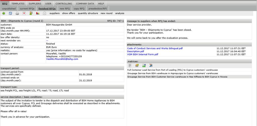Click the next reminder value dashes
Viewport: 257px width, 126px height.
(x=47, y=41)
